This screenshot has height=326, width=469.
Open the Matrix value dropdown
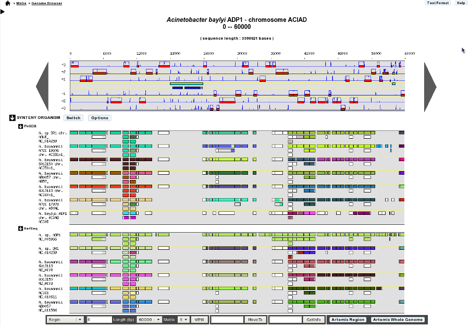pos(183,319)
